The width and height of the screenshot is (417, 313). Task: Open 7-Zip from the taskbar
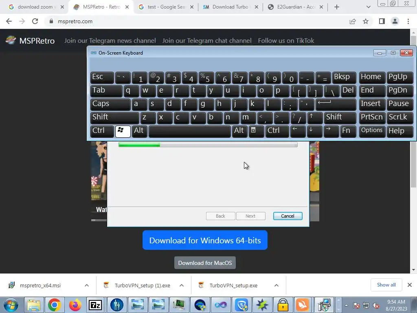95,305
